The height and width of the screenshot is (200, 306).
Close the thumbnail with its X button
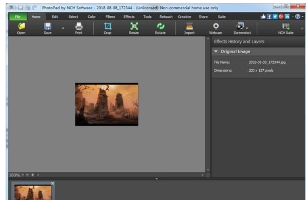coord(52,183)
